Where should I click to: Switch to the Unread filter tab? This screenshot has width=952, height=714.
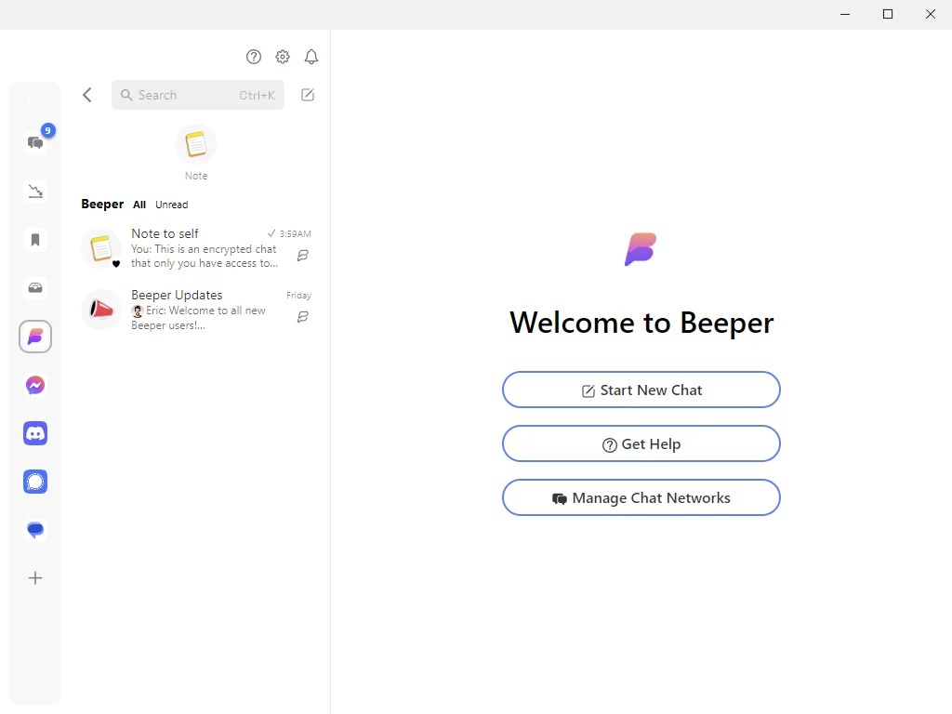[172, 205]
